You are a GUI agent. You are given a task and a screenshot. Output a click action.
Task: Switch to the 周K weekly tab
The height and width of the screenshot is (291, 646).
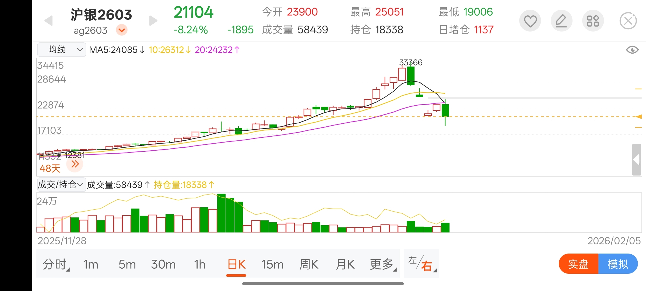pyautogui.click(x=309, y=264)
